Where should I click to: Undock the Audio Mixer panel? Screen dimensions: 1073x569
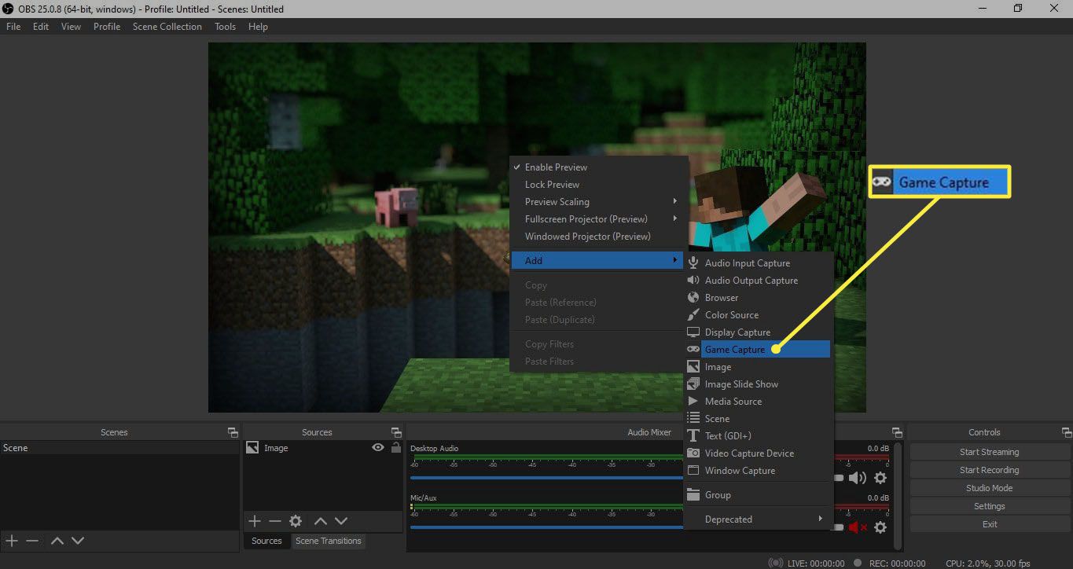click(x=897, y=432)
